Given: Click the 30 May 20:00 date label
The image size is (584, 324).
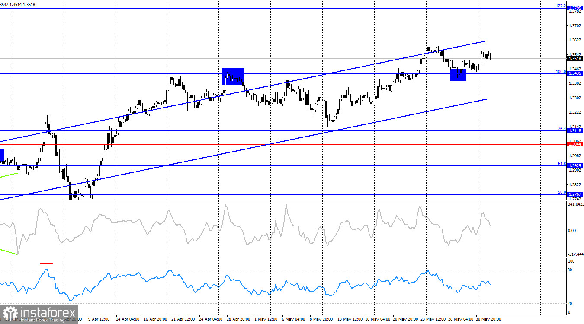Looking at the screenshot, I should (x=489, y=320).
